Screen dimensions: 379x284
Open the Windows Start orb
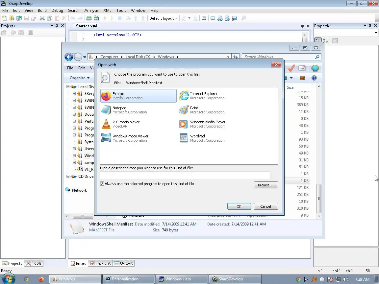tap(9, 279)
